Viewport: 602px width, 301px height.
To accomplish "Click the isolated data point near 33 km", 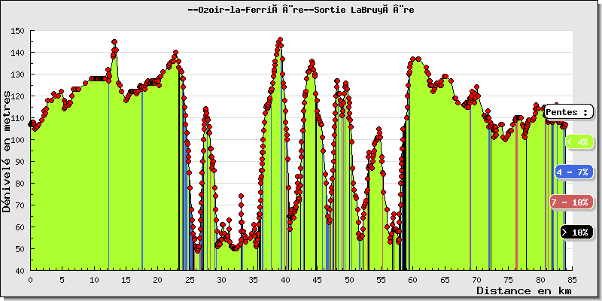I will (x=241, y=196).
